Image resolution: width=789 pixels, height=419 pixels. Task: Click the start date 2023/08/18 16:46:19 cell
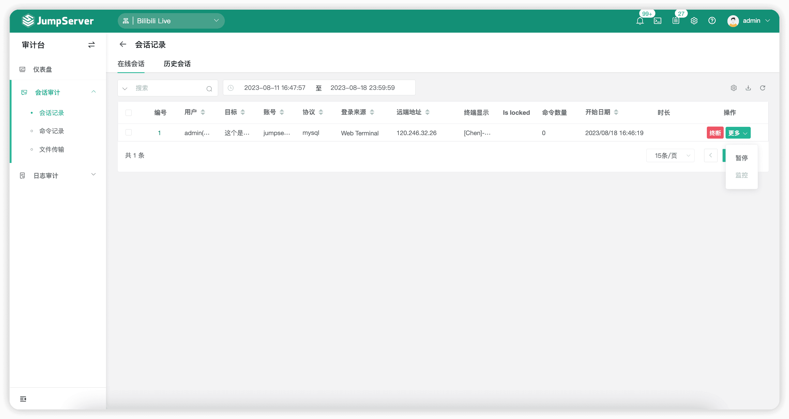[x=614, y=133]
